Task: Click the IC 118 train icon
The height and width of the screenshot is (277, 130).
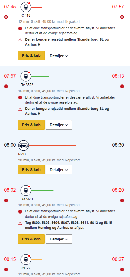Action: [x=26, y=7]
